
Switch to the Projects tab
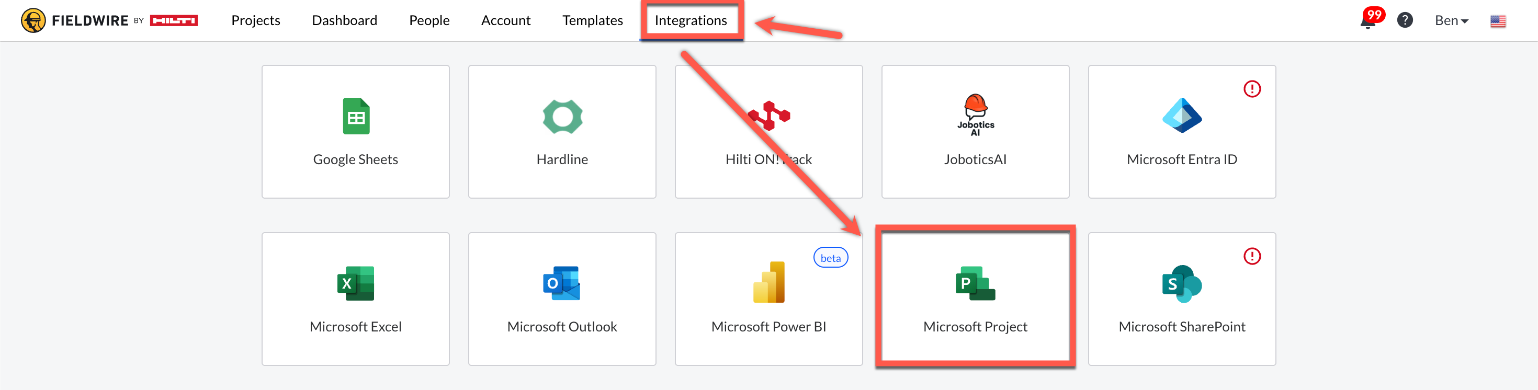(x=255, y=20)
